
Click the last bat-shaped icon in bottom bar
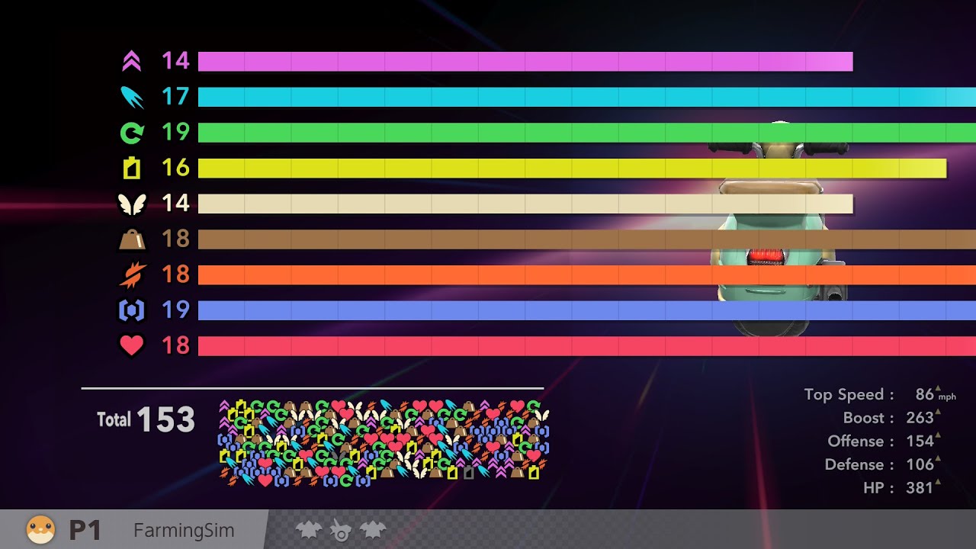click(x=373, y=530)
